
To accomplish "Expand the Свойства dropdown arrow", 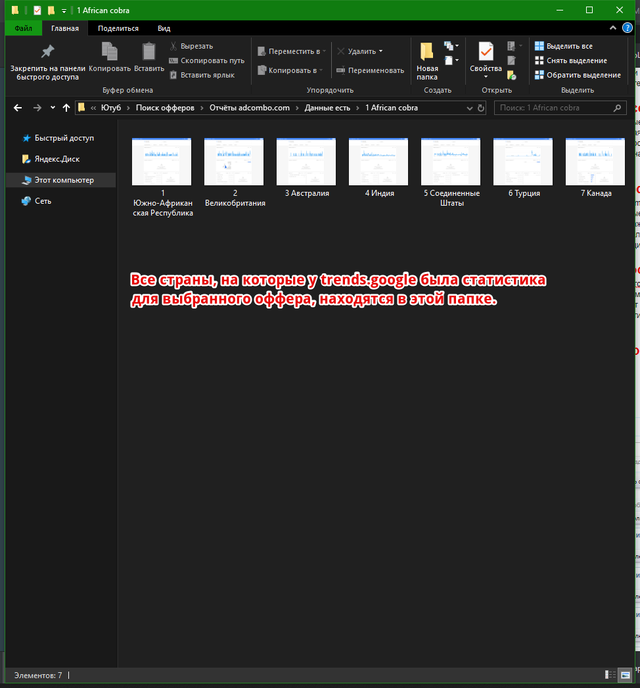I will coord(486,77).
